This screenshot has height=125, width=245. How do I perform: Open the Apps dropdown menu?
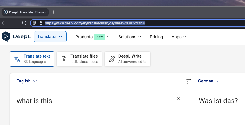click(179, 37)
